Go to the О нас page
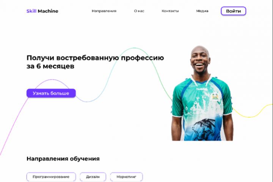Image resolution: width=273 pixels, height=182 pixels. tap(139, 11)
